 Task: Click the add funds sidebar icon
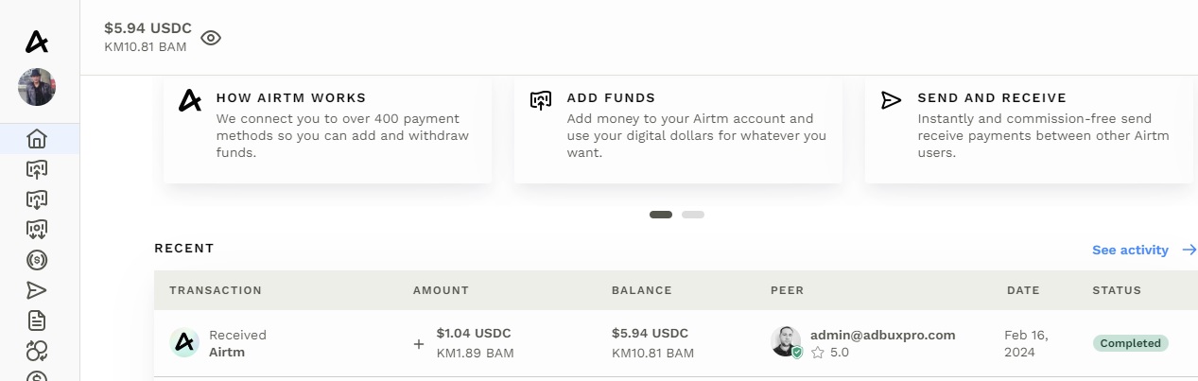tap(37, 169)
